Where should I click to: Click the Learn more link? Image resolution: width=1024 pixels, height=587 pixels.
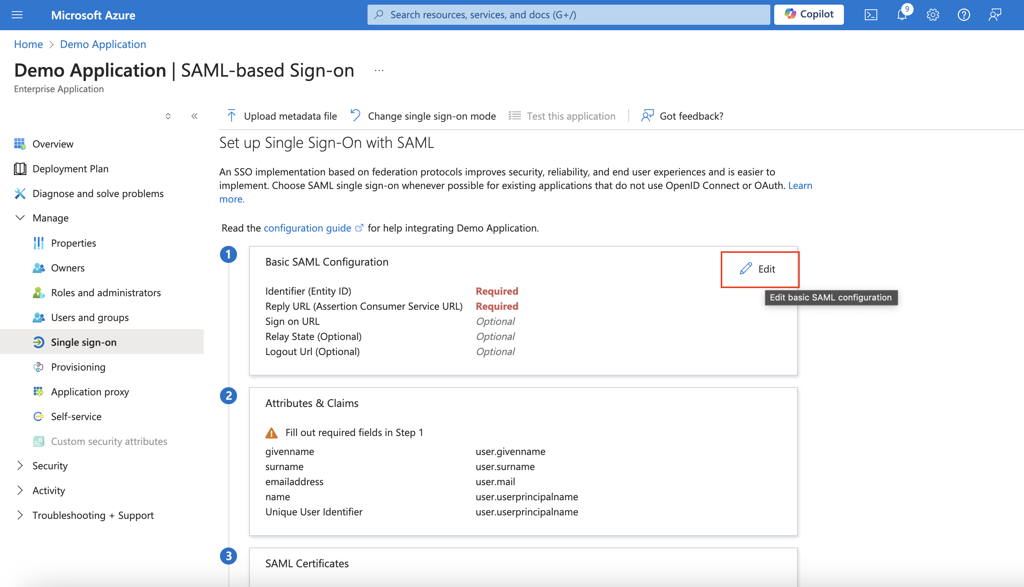(x=800, y=185)
